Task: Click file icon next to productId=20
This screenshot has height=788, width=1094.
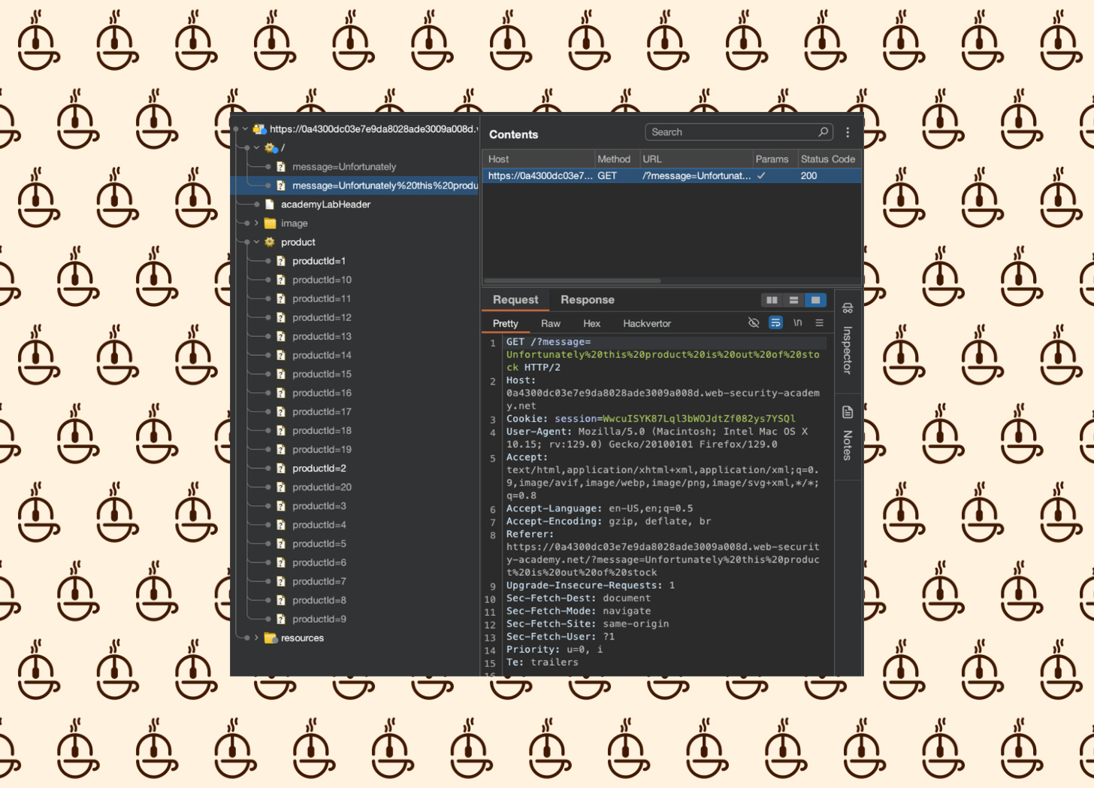Action: [281, 487]
